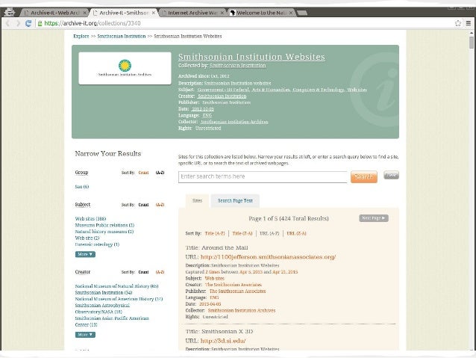
Task: Filter by Museums Public relations subject
Action: click(x=104, y=225)
